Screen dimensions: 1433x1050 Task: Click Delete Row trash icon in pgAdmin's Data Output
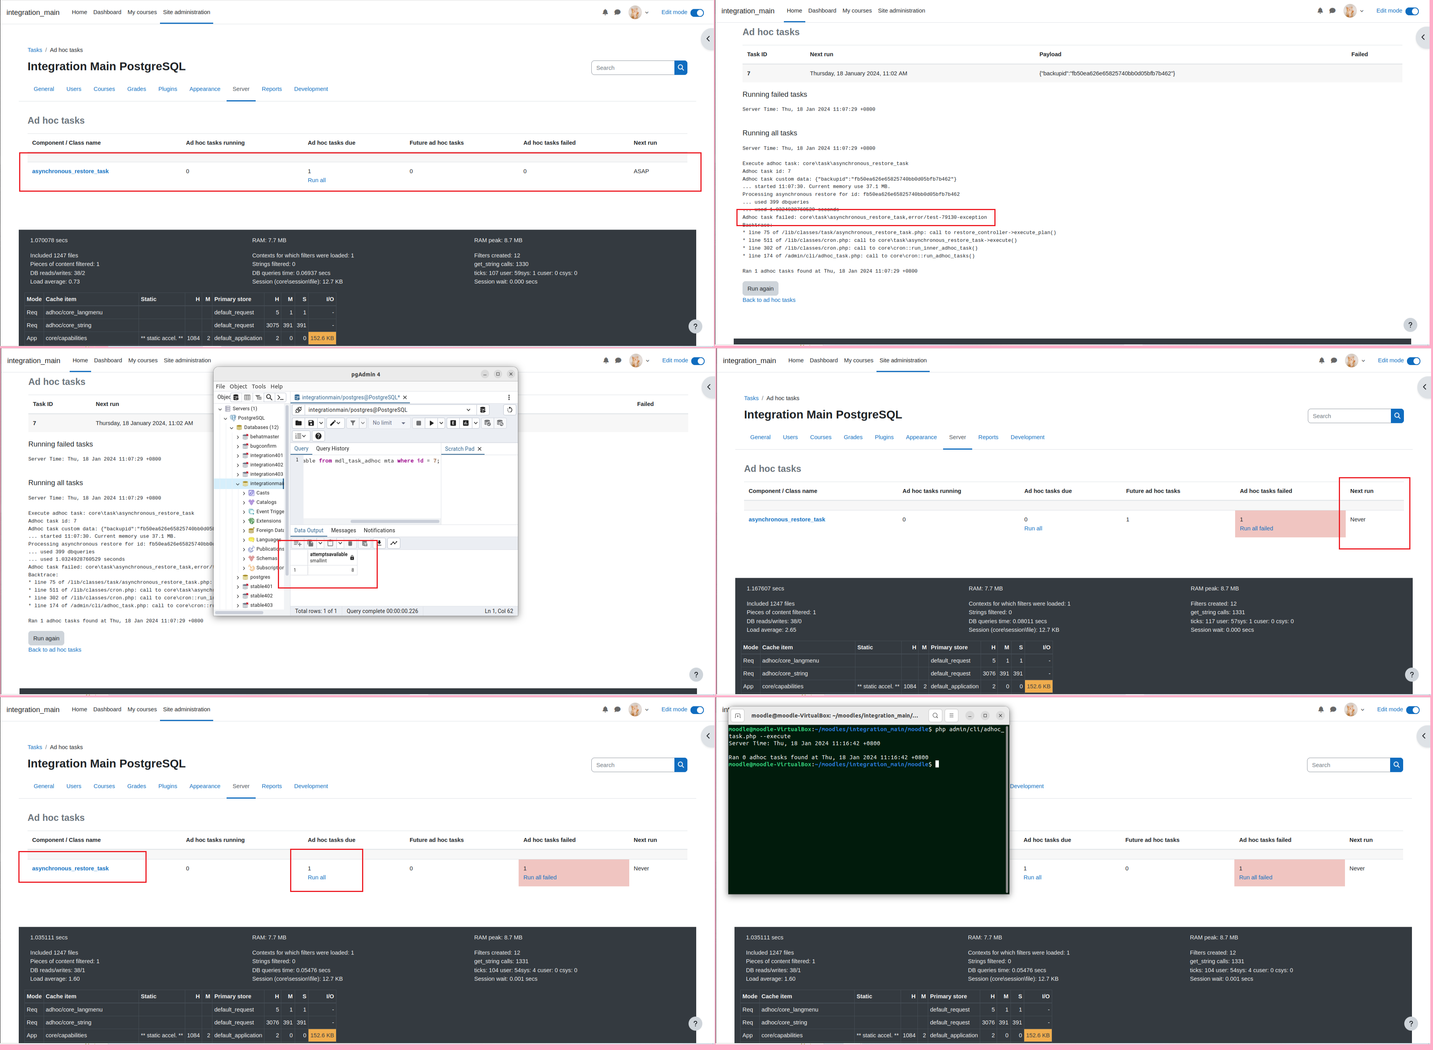coord(350,543)
